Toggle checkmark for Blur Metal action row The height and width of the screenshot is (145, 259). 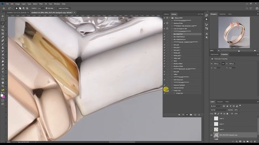[164, 34]
